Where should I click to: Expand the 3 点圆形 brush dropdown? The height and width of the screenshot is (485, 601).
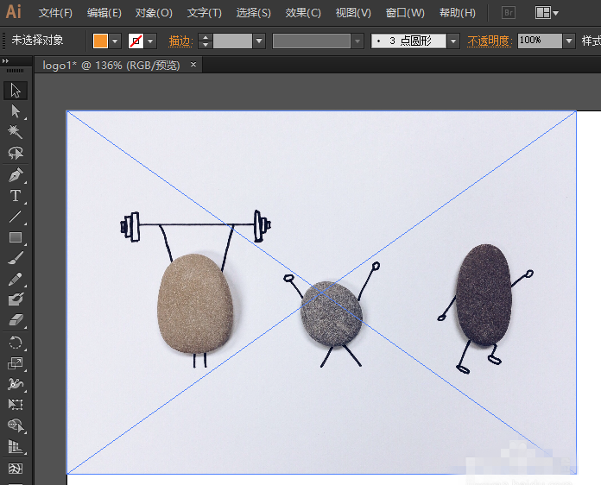[453, 41]
